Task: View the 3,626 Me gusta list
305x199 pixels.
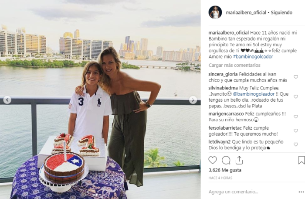Action: tap(225, 170)
